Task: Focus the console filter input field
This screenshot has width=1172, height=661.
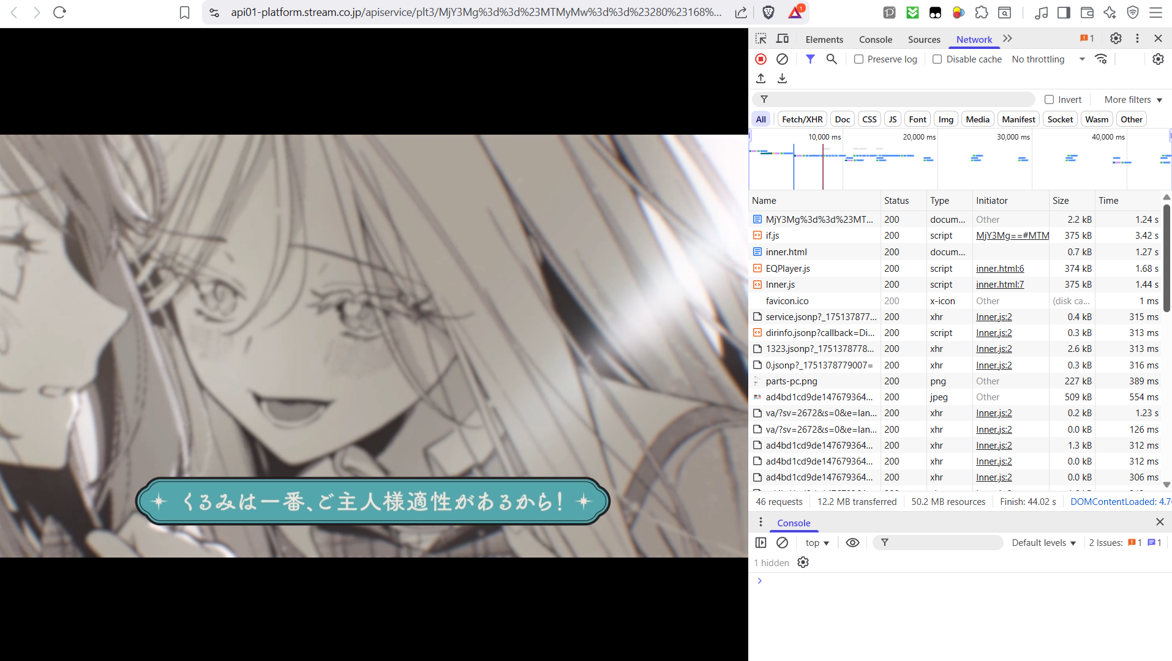Action: tap(938, 542)
